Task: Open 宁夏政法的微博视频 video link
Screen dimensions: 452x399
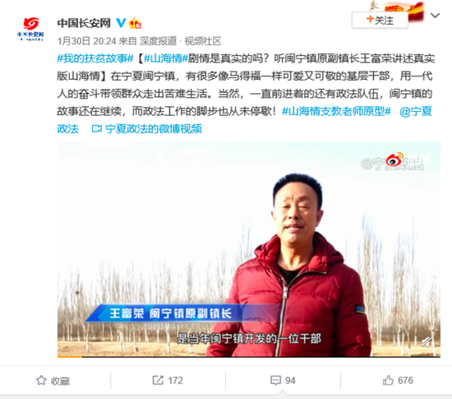Action: (x=153, y=128)
